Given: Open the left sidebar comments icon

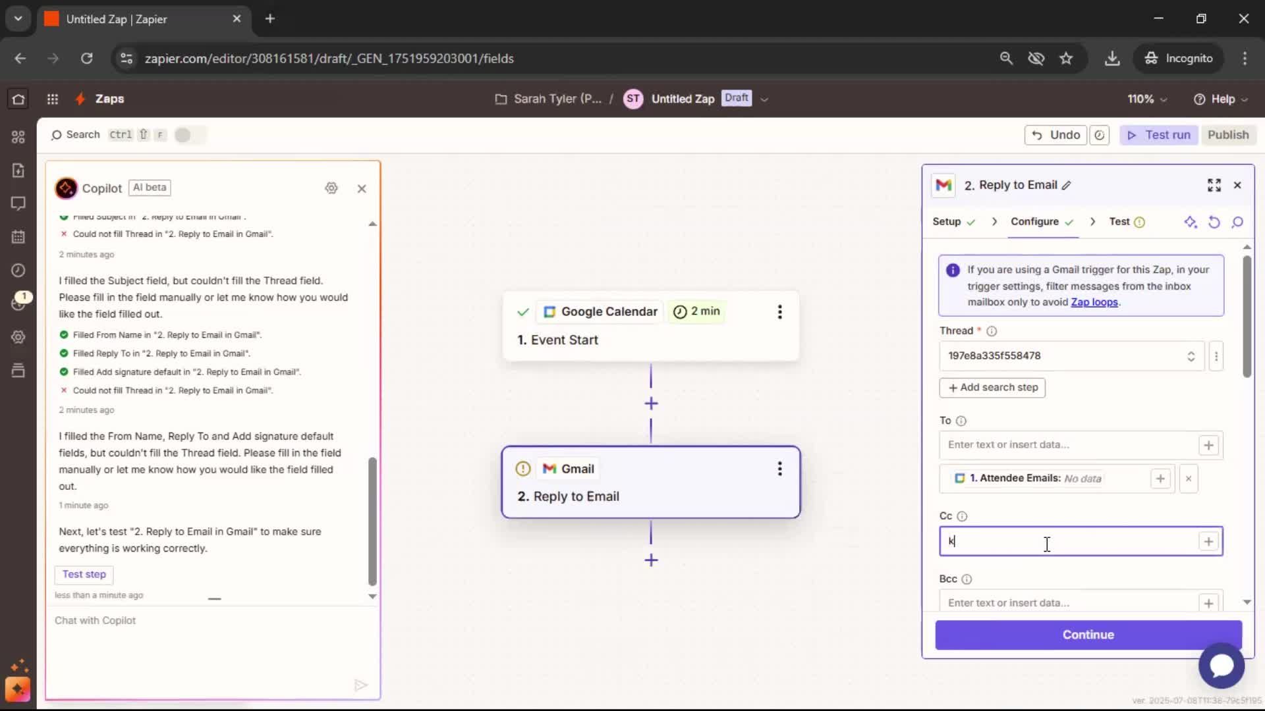Looking at the screenshot, I should [x=18, y=203].
